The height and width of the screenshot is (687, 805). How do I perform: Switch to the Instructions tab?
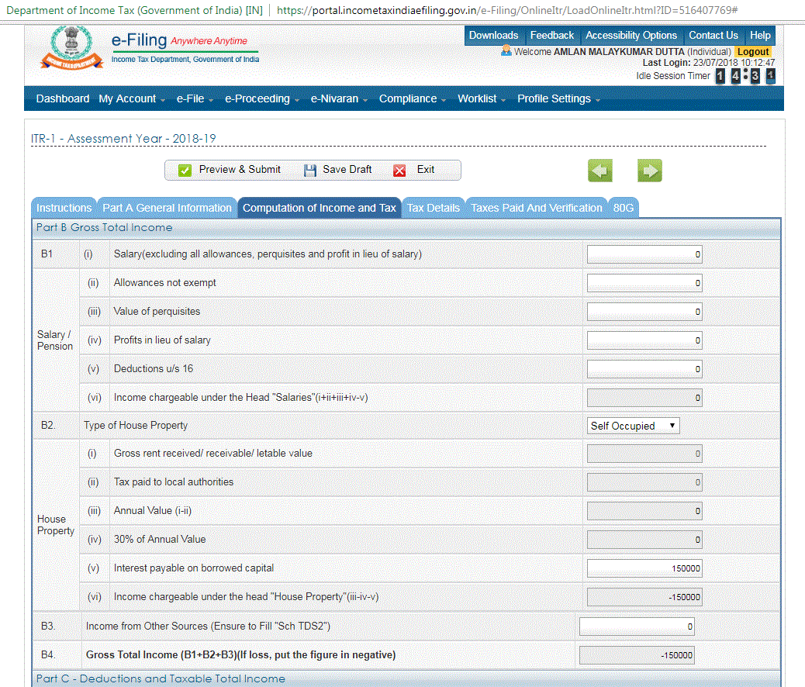[x=64, y=208]
